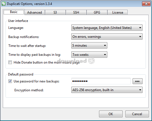
Task: Go to the SSH tab
Action: (76, 12)
